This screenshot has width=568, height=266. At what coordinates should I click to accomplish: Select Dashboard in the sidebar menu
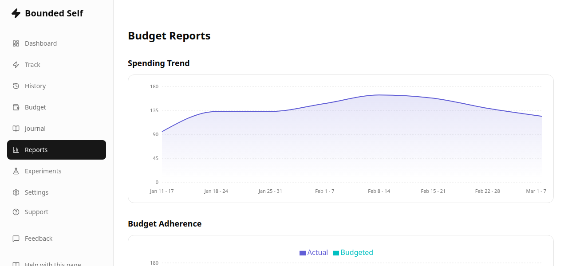pyautogui.click(x=41, y=43)
